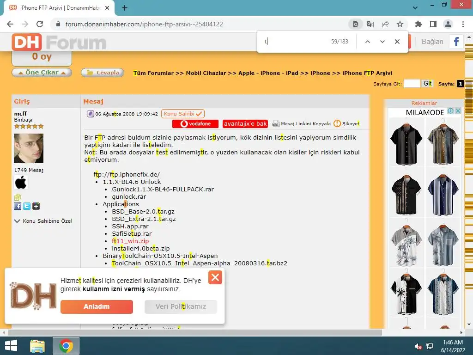Close the cookie notice with X

[215, 277]
